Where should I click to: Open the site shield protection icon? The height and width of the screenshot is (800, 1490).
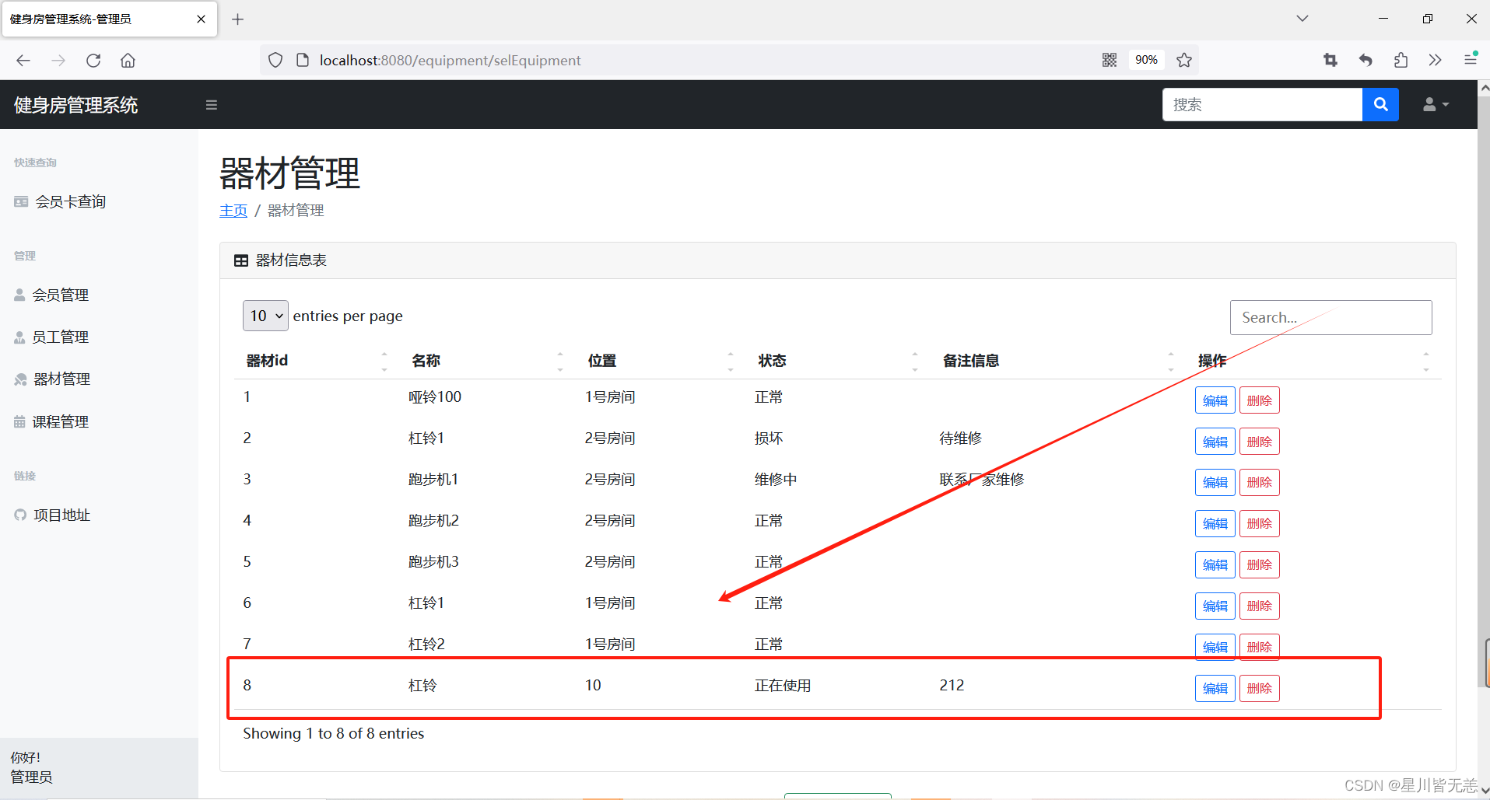[275, 60]
